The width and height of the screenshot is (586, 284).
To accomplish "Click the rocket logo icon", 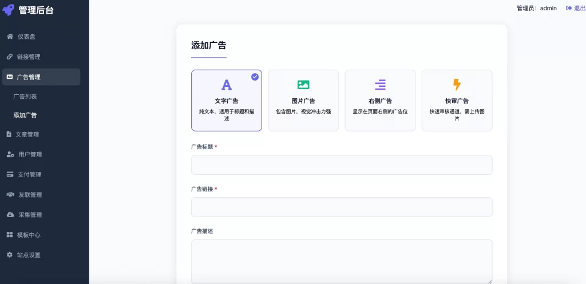I will coord(9,10).
